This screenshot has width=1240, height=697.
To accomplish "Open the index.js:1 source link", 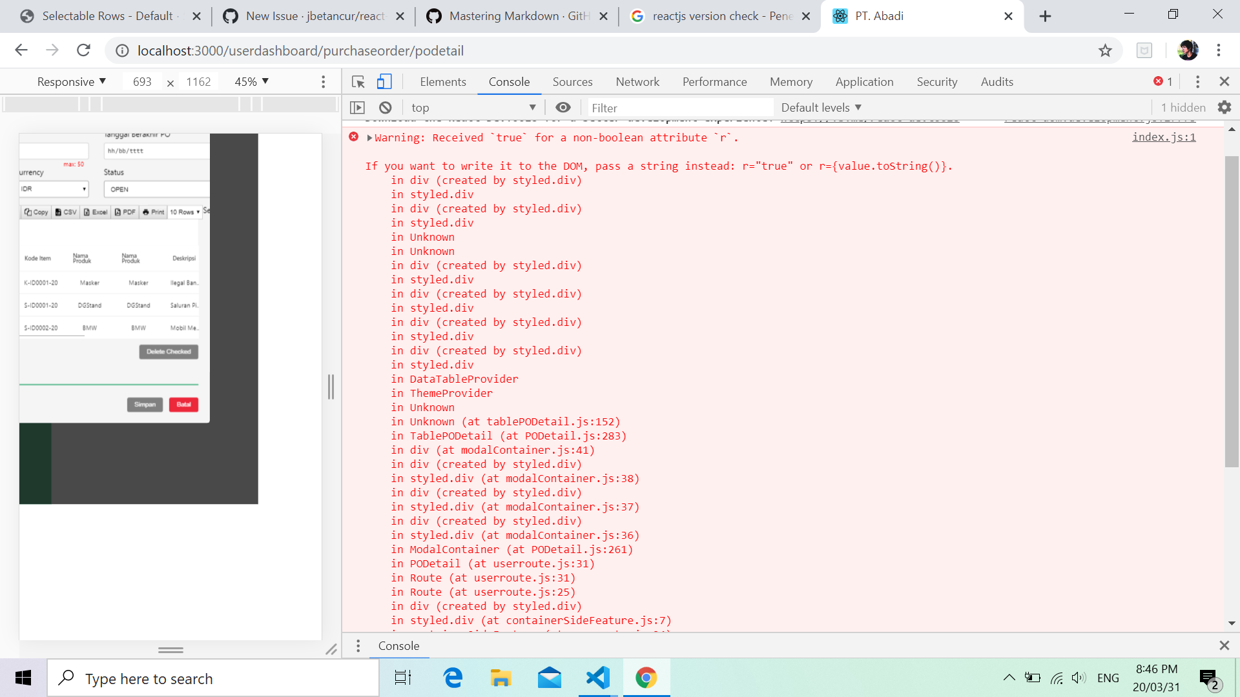I will click(1163, 137).
